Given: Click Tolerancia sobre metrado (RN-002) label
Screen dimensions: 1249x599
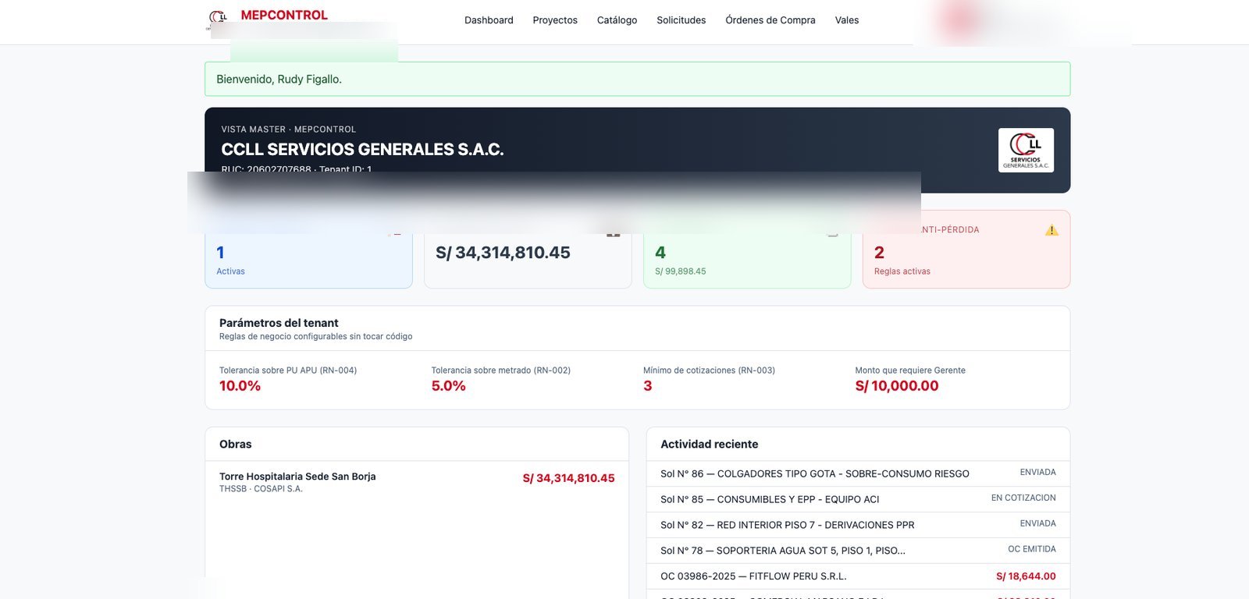Looking at the screenshot, I should (501, 370).
